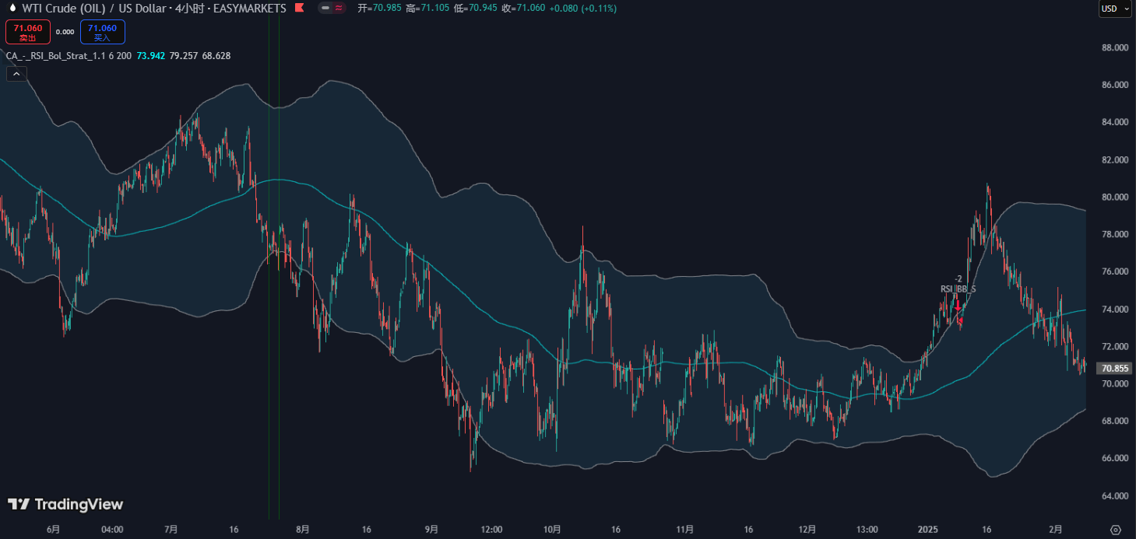Click the red approximately-equal data status icon
This screenshot has width=1136, height=539.
[x=339, y=9]
